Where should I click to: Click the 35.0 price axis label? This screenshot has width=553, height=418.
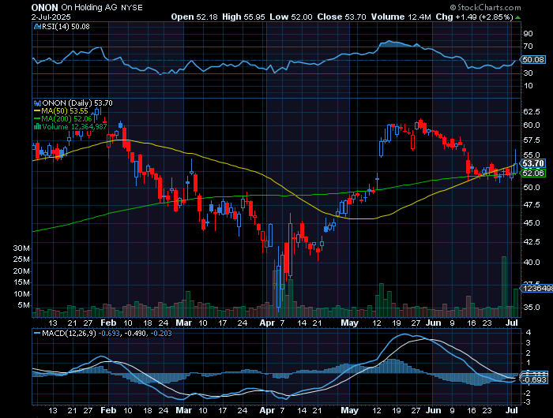point(532,308)
